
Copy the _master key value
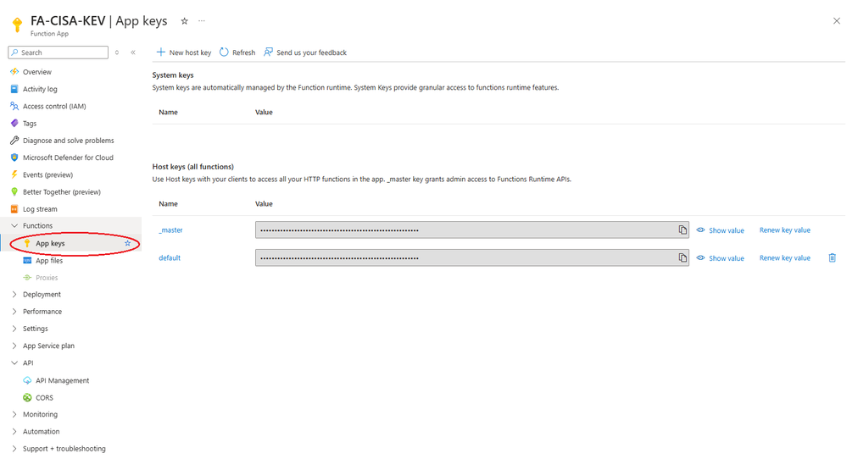click(x=683, y=230)
